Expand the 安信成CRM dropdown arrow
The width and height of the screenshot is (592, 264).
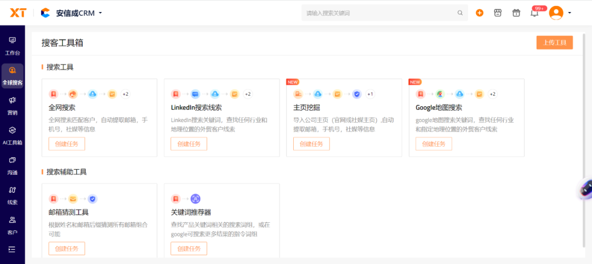tap(100, 13)
